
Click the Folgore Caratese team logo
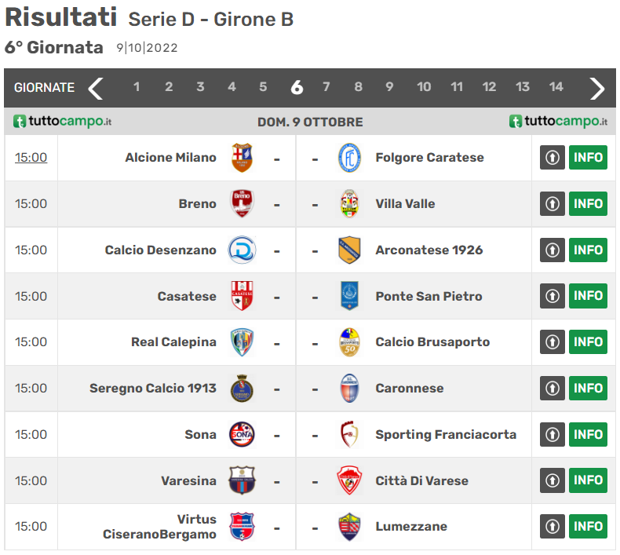[349, 158]
